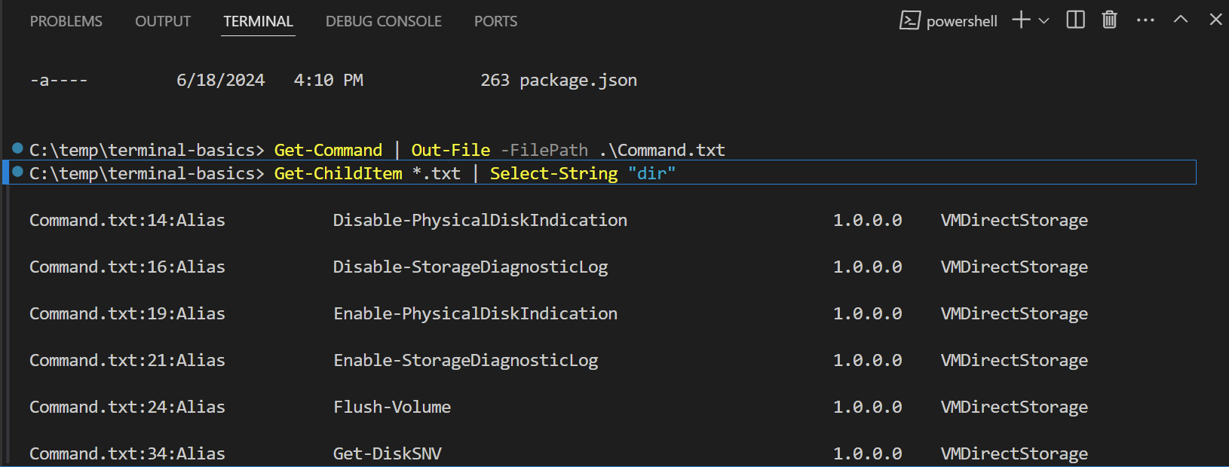
Task: Click the Flush-Volume output entry
Action: 392,407
